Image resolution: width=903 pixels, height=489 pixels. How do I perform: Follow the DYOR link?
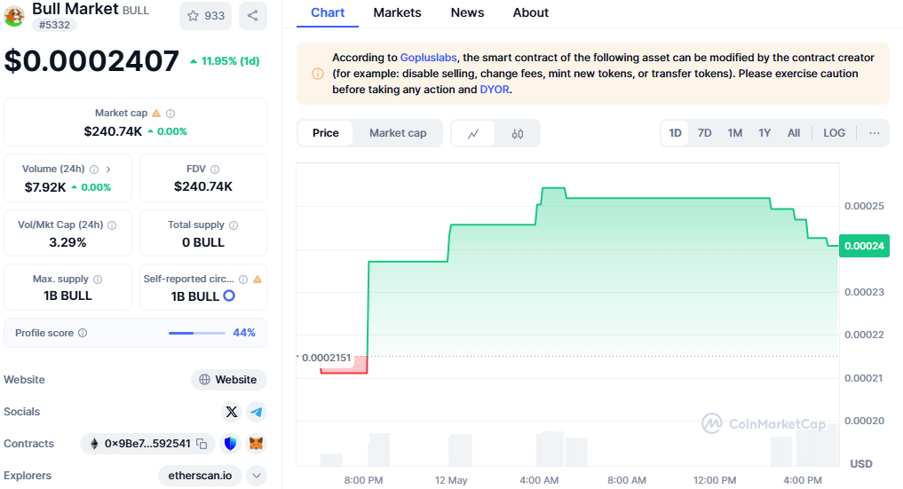(495, 90)
